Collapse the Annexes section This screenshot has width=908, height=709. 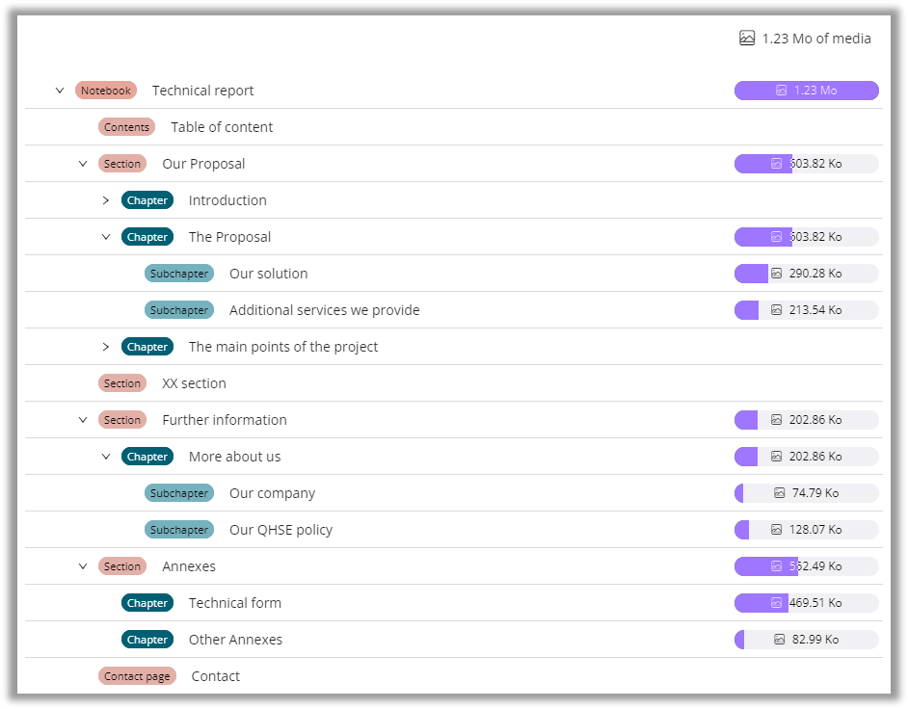pyautogui.click(x=83, y=566)
